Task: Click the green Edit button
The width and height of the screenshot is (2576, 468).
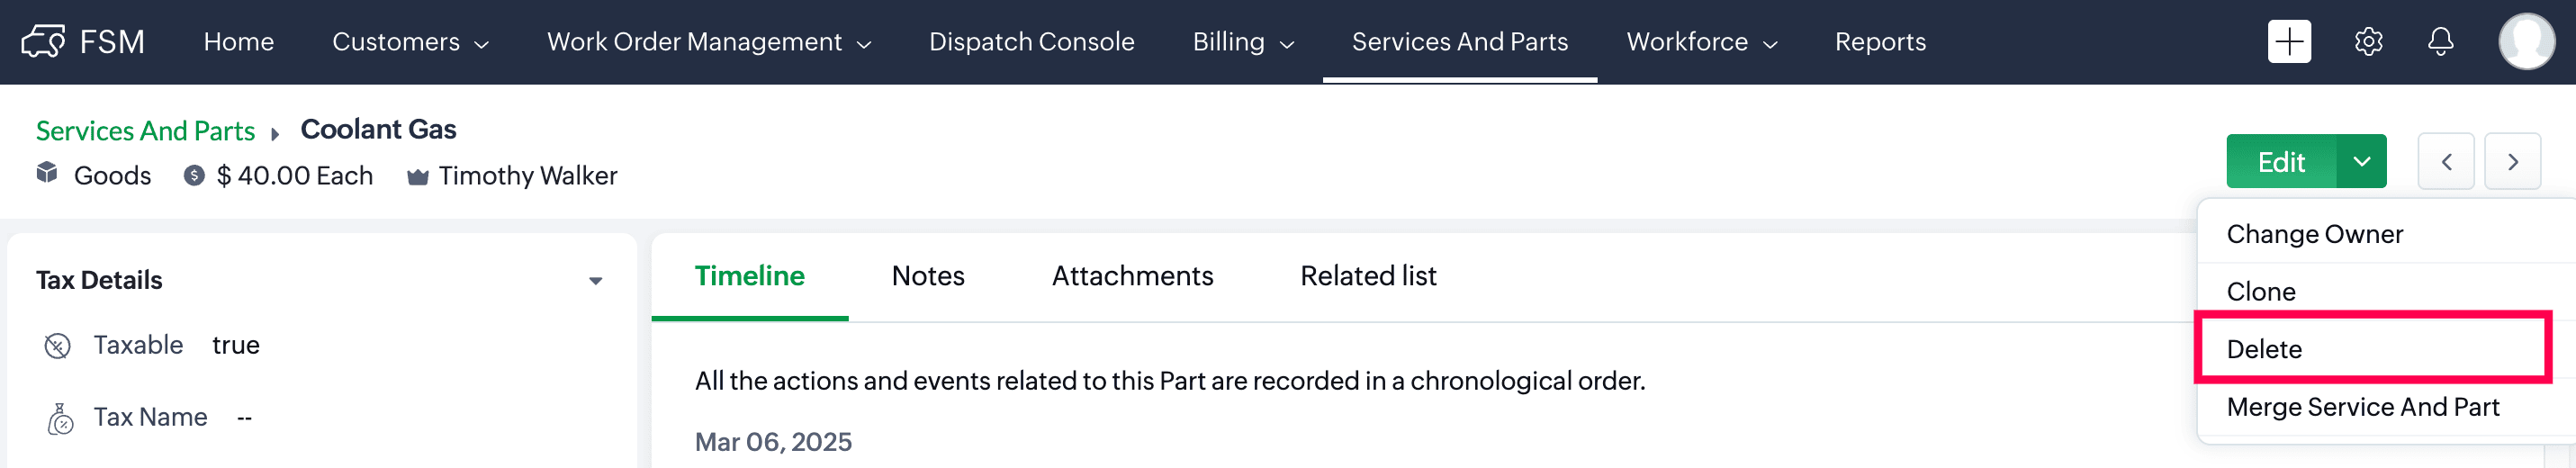Action: 2281,162
